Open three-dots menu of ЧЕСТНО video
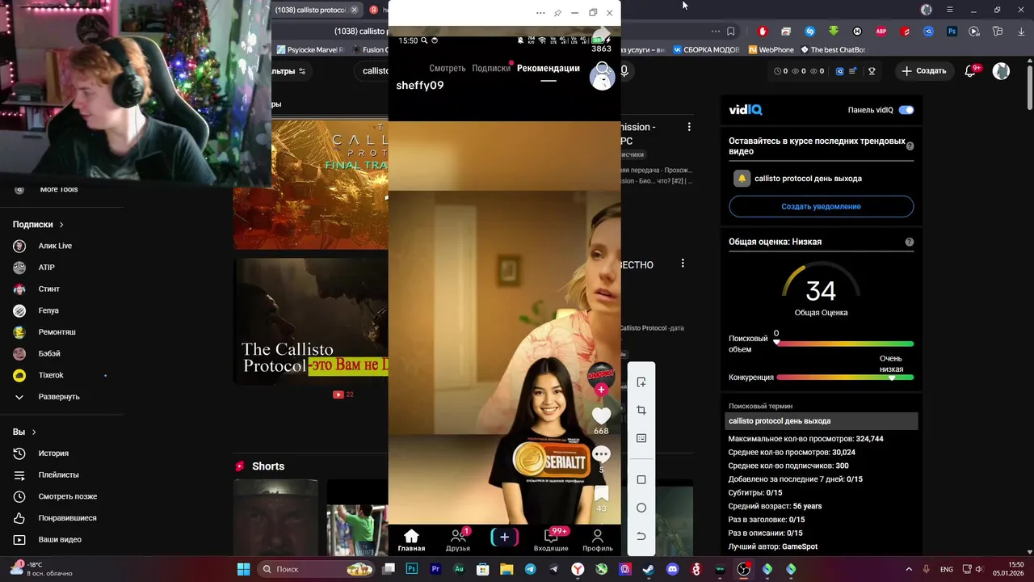The height and width of the screenshot is (582, 1034). pyautogui.click(x=683, y=264)
